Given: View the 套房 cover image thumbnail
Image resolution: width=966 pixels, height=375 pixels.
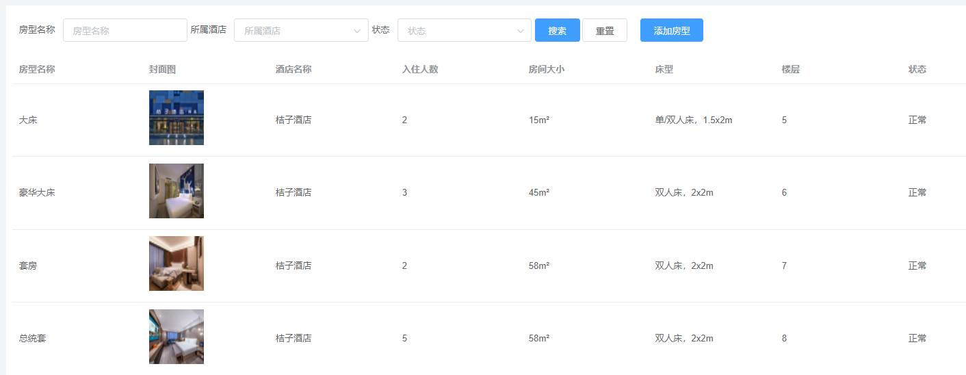Looking at the screenshot, I should (176, 263).
